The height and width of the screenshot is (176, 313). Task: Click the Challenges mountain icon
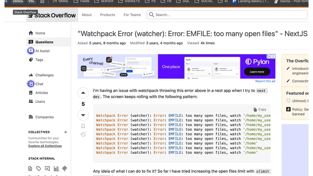coord(31,75)
